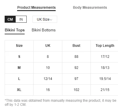Click the 19.5/14 top length cell
This screenshot has height=109, width=118.
pos(105,79)
